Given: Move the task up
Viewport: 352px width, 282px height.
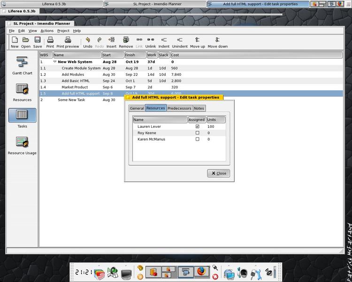Looking at the screenshot, I should coord(198,42).
